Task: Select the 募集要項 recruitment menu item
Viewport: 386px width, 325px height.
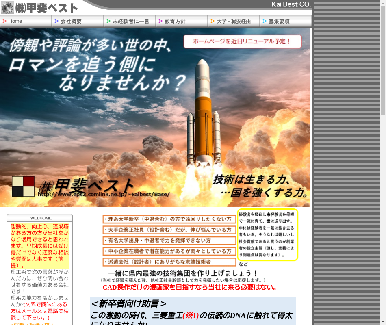Action: pos(279,21)
